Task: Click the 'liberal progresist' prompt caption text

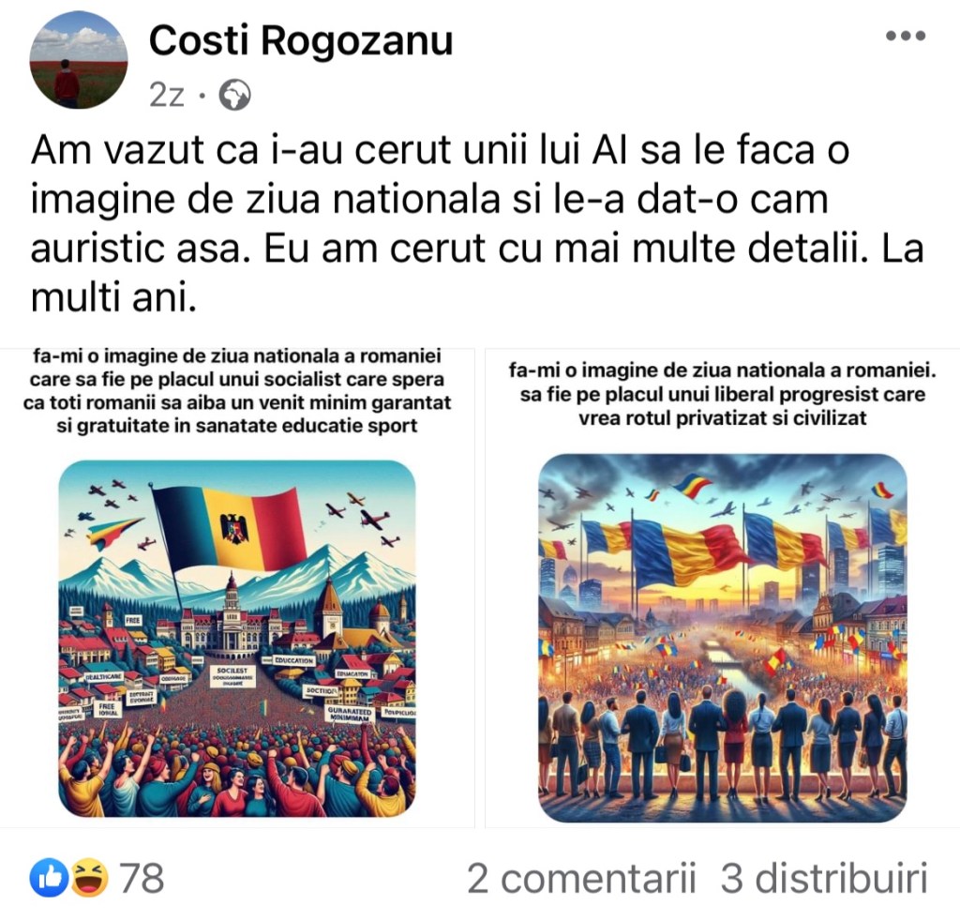Action: point(723,394)
